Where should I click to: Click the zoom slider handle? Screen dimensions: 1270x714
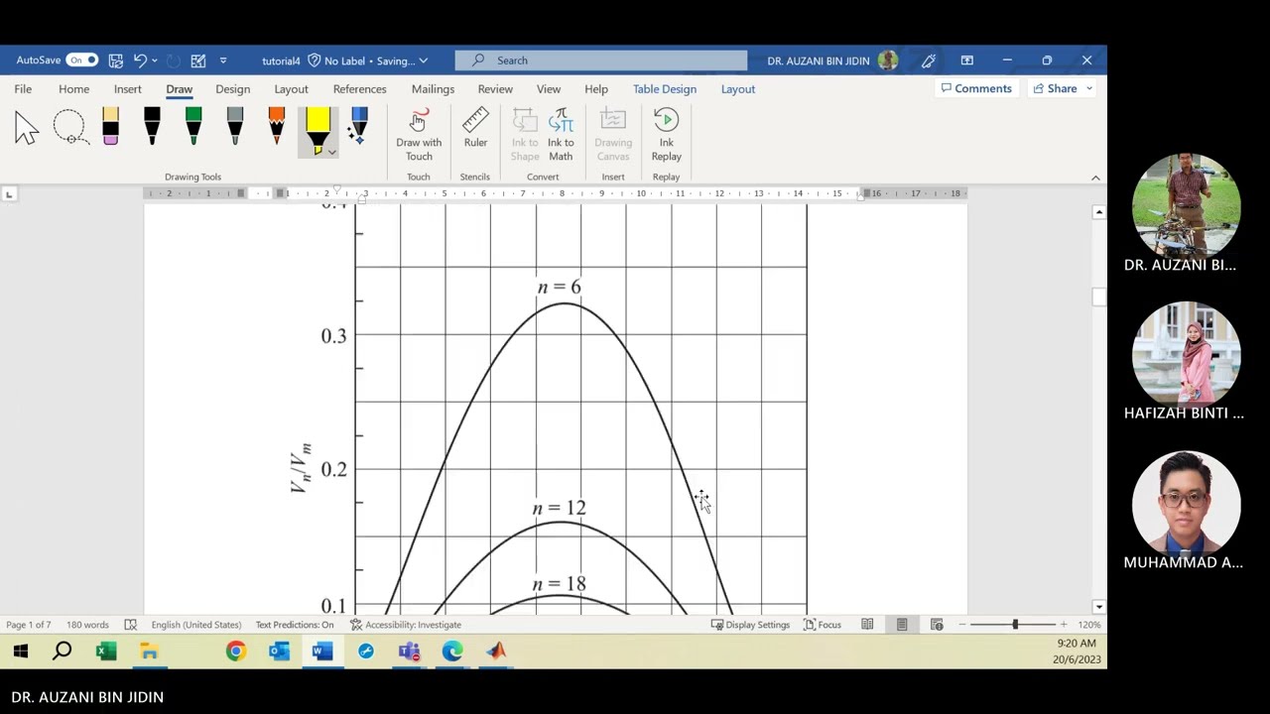pos(1014,625)
